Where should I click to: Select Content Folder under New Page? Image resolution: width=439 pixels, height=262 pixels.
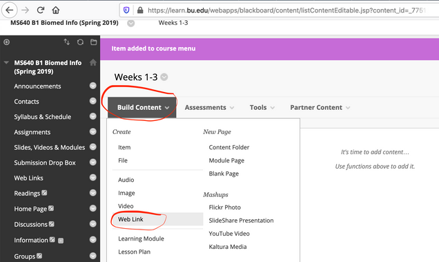(228, 147)
